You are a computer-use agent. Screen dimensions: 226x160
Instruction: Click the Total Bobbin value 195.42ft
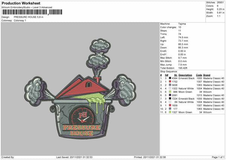[183, 68]
